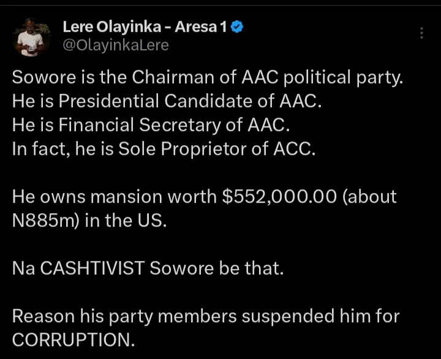Click the word CORRUPTION at the end

(x=73, y=340)
